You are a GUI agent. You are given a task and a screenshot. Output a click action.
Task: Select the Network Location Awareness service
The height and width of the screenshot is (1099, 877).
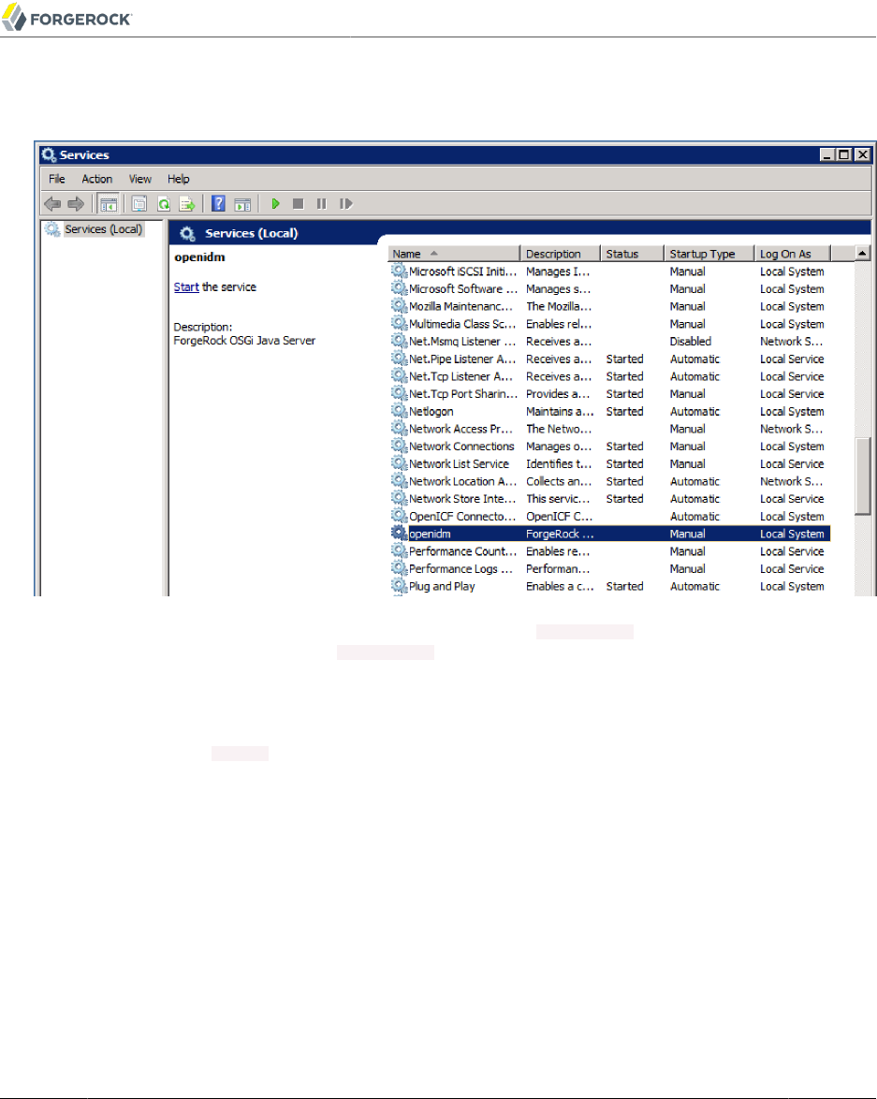[x=610, y=481]
